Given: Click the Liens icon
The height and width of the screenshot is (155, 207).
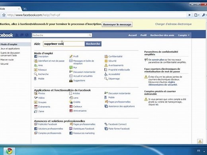Looking at the screenshot, I should [71, 98].
